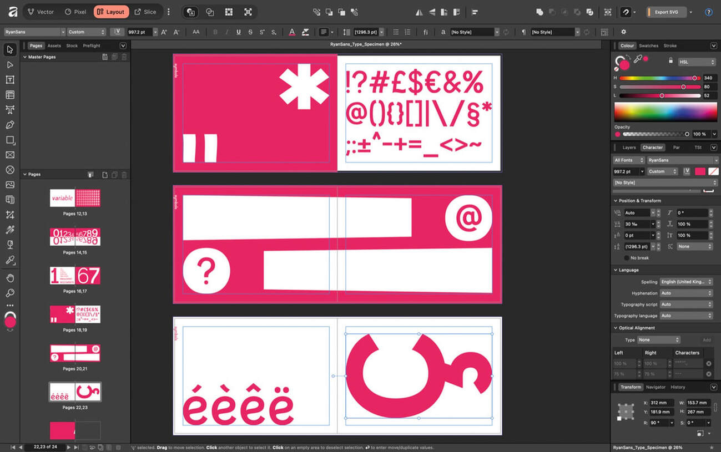The height and width of the screenshot is (452, 721).
Task: Open the Optical Alignment Type dropdown
Action: click(658, 340)
